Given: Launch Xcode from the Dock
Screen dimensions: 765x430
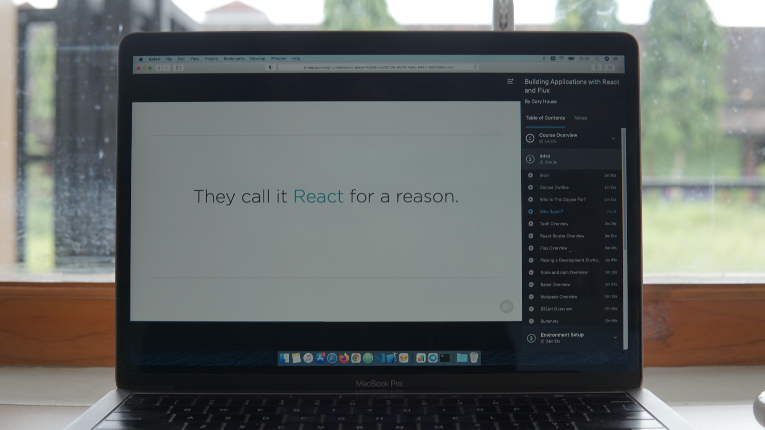Looking at the screenshot, I should point(392,358).
